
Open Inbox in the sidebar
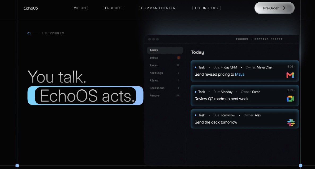[165, 58]
